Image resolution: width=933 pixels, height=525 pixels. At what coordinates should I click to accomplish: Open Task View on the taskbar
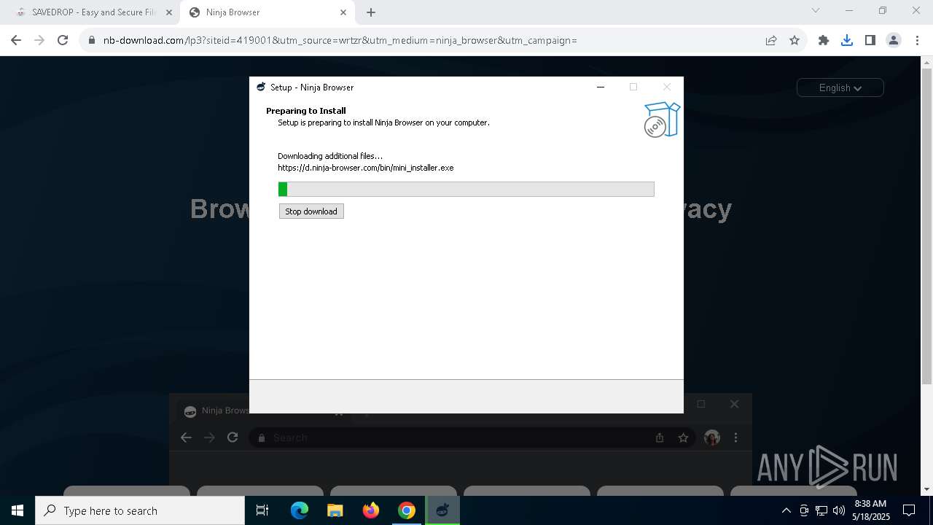(x=262, y=510)
